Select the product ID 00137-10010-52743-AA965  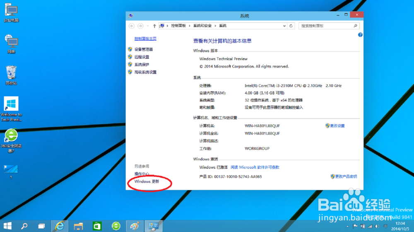click(238, 177)
